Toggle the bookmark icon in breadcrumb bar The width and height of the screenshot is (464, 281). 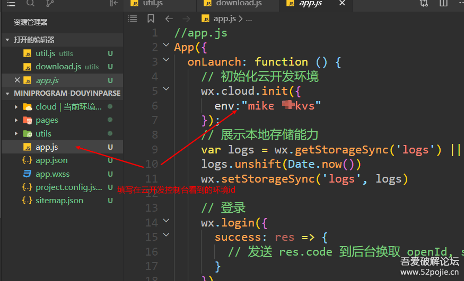[x=151, y=19]
